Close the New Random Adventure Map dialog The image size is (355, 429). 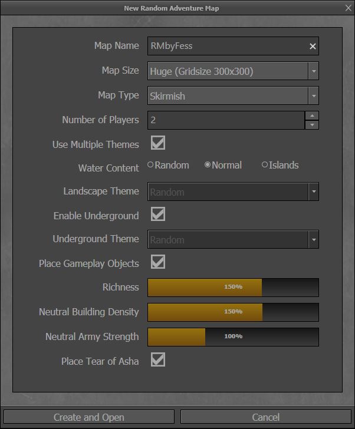point(348,8)
